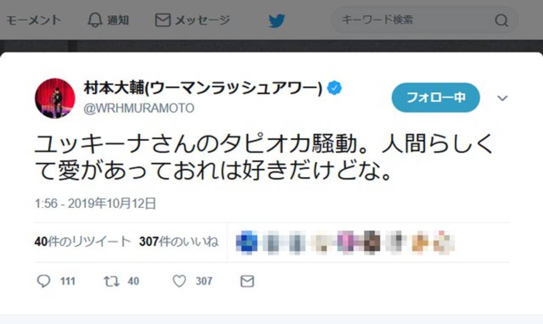
Task: Open the messages envelope icon
Action: coord(162,20)
